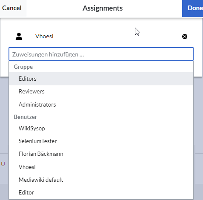Click the Gruppe section header

tap(23, 67)
